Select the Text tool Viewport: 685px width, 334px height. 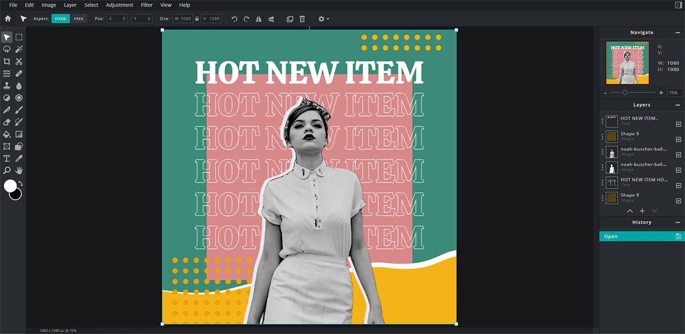7,158
